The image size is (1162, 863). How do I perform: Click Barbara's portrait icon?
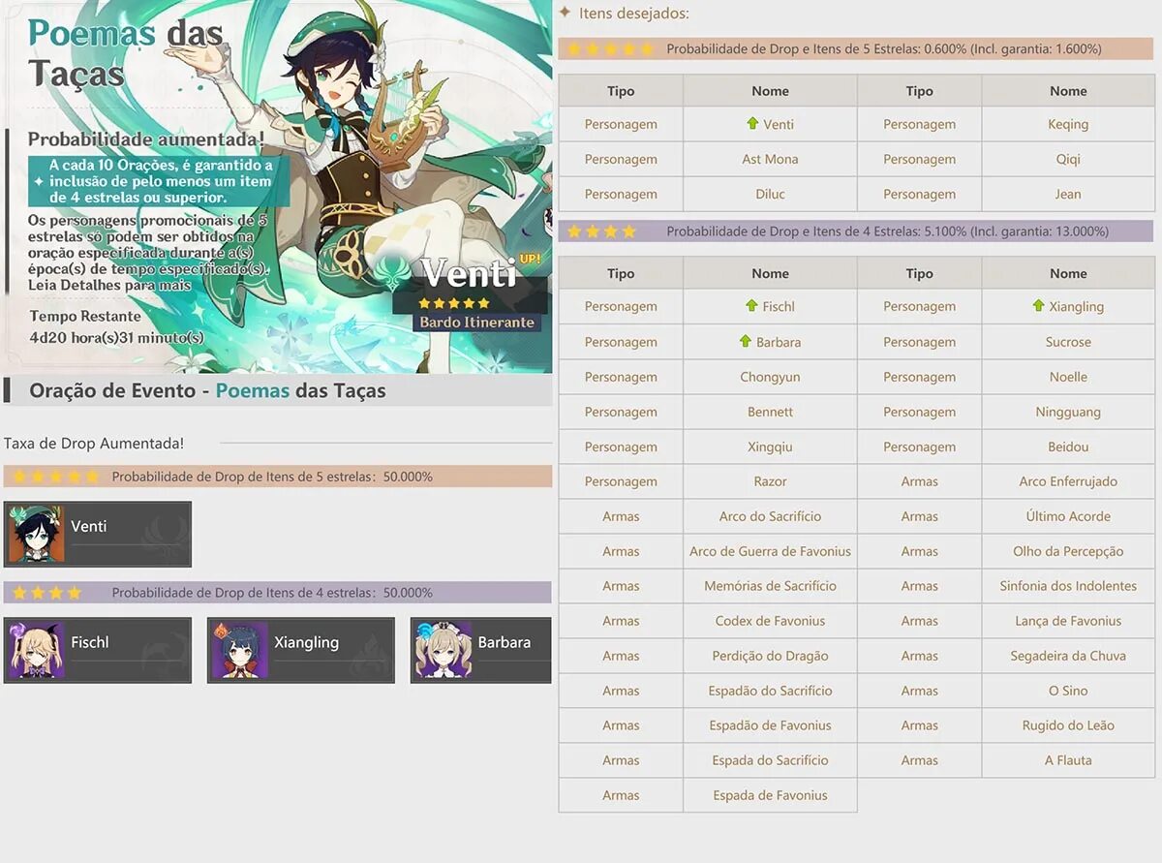(443, 650)
